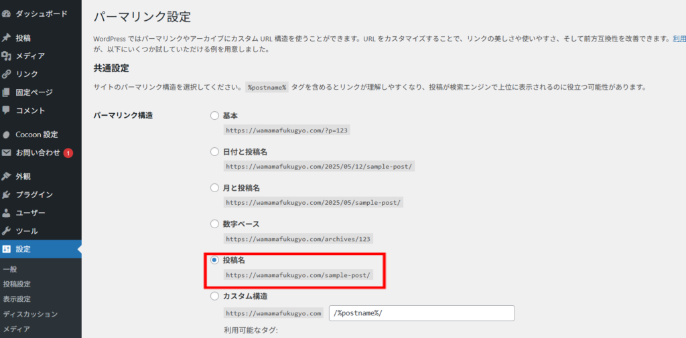
Task: Select the 月と投稿名 radio button
Action: (214, 188)
